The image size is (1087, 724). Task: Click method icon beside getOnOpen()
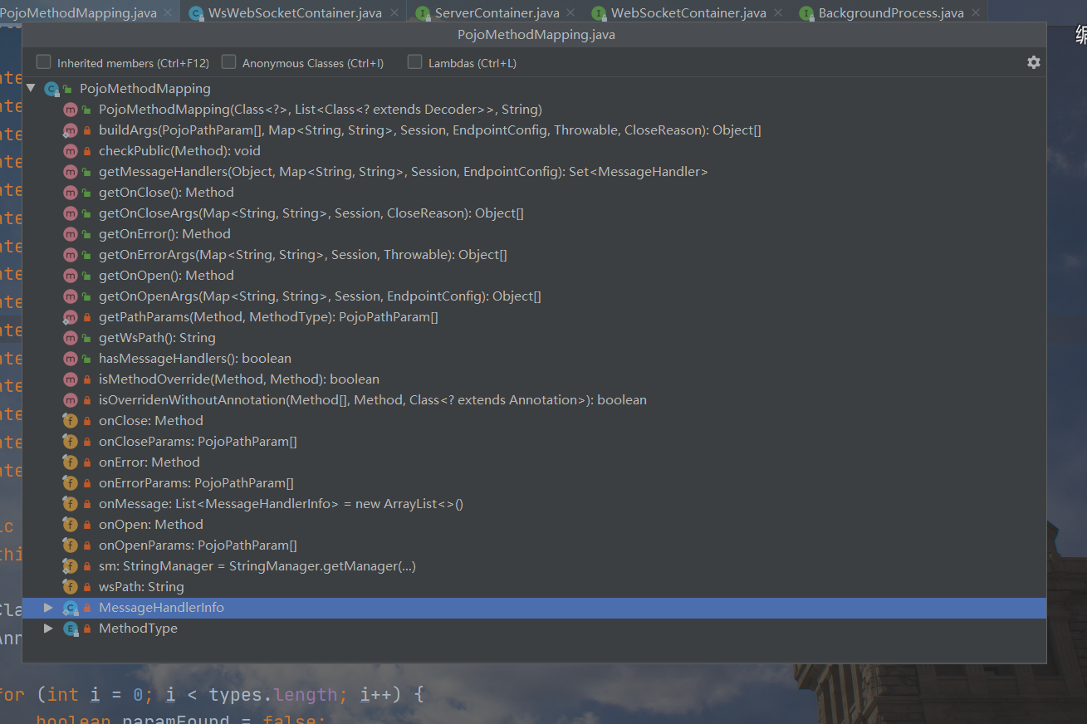click(x=71, y=276)
